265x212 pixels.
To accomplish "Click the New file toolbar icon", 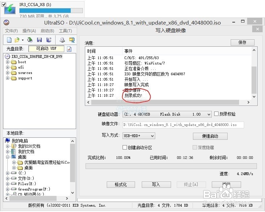I will click(9, 40).
